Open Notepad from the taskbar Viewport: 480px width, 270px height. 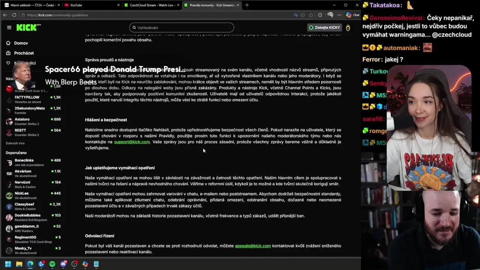tap(96, 264)
